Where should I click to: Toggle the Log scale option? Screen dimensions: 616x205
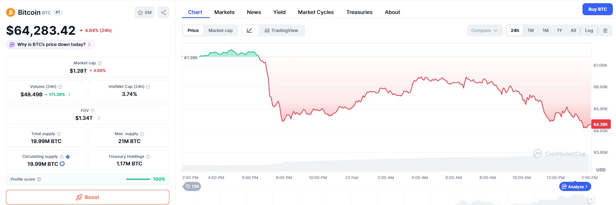tap(589, 30)
